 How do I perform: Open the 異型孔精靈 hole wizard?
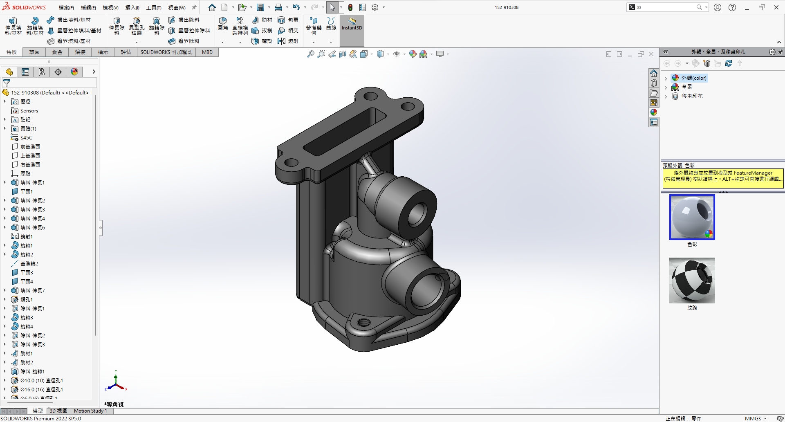click(137, 26)
